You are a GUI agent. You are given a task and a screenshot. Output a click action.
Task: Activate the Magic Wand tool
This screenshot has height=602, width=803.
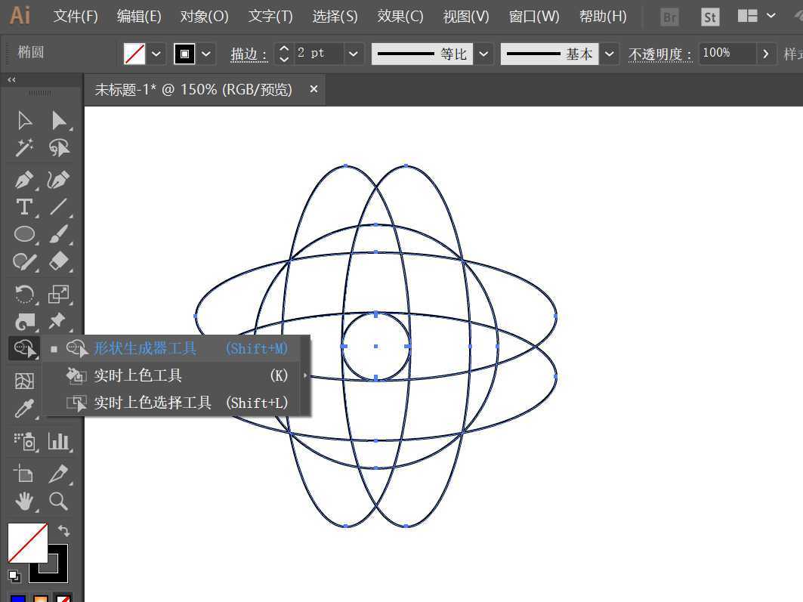23,148
